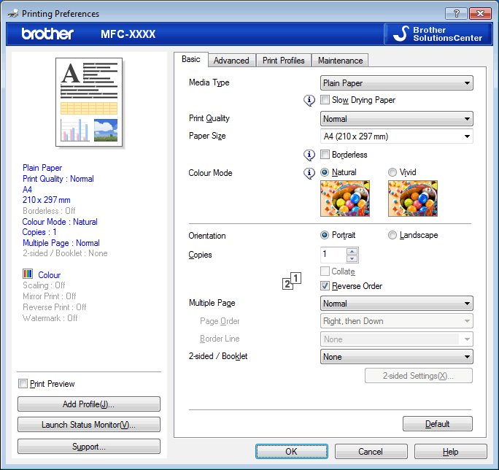Increase copies with the up arrow

click(x=352, y=251)
